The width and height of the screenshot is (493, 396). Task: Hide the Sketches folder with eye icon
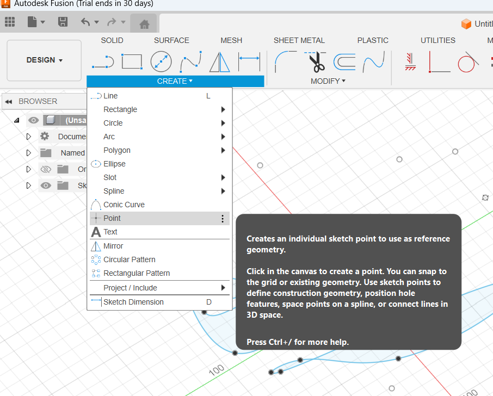46,185
